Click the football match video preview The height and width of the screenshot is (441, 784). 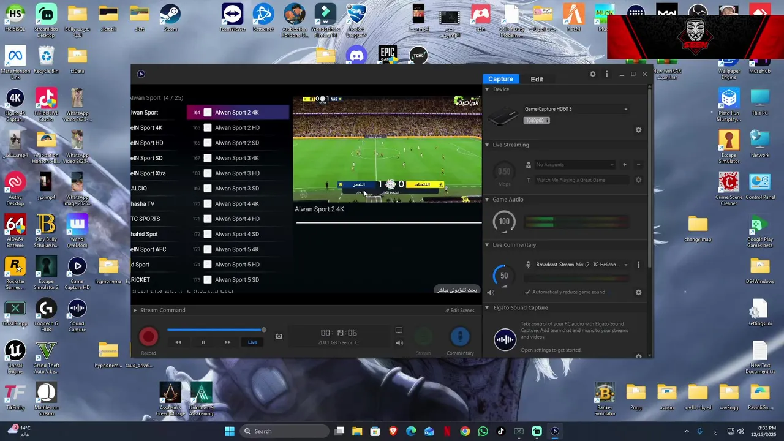click(x=387, y=149)
